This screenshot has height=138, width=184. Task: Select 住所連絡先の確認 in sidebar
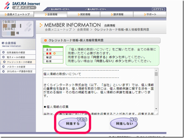pyautogui.click(x=17, y=52)
